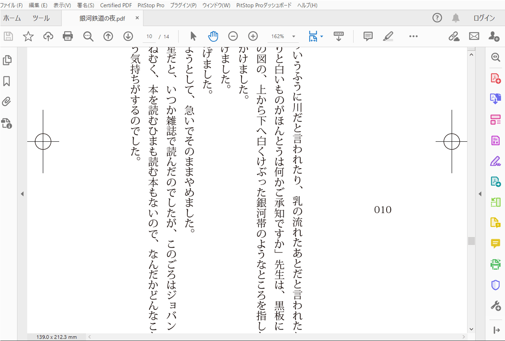The height and width of the screenshot is (341, 505).
Task: Open the Create PDF tool
Action: pos(495,78)
